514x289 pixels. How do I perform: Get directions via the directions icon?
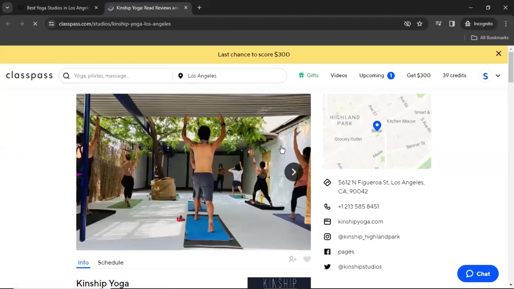point(327,182)
